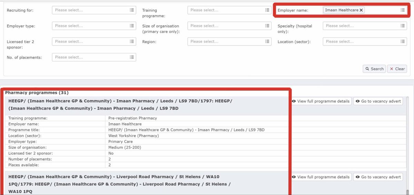
Task: Open list icon in Employer name field
Action: tap(403, 10)
